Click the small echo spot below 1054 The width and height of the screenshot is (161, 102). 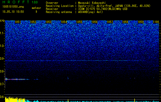[68, 78]
